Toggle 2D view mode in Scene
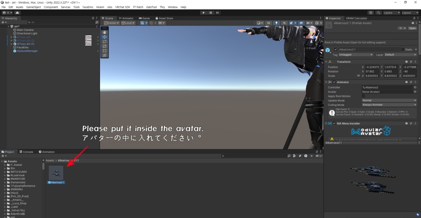This screenshot has width=421, height=218. click(x=268, y=23)
